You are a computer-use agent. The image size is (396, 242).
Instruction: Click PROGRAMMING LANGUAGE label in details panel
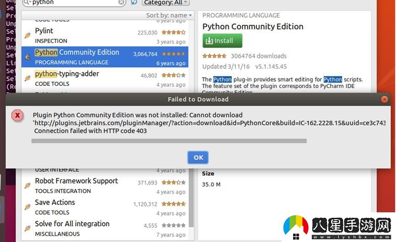click(x=241, y=16)
